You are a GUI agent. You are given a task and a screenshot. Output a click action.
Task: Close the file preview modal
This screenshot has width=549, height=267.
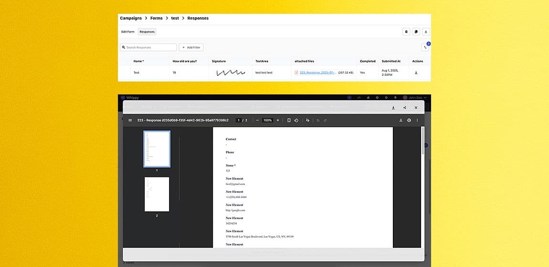[416, 108]
